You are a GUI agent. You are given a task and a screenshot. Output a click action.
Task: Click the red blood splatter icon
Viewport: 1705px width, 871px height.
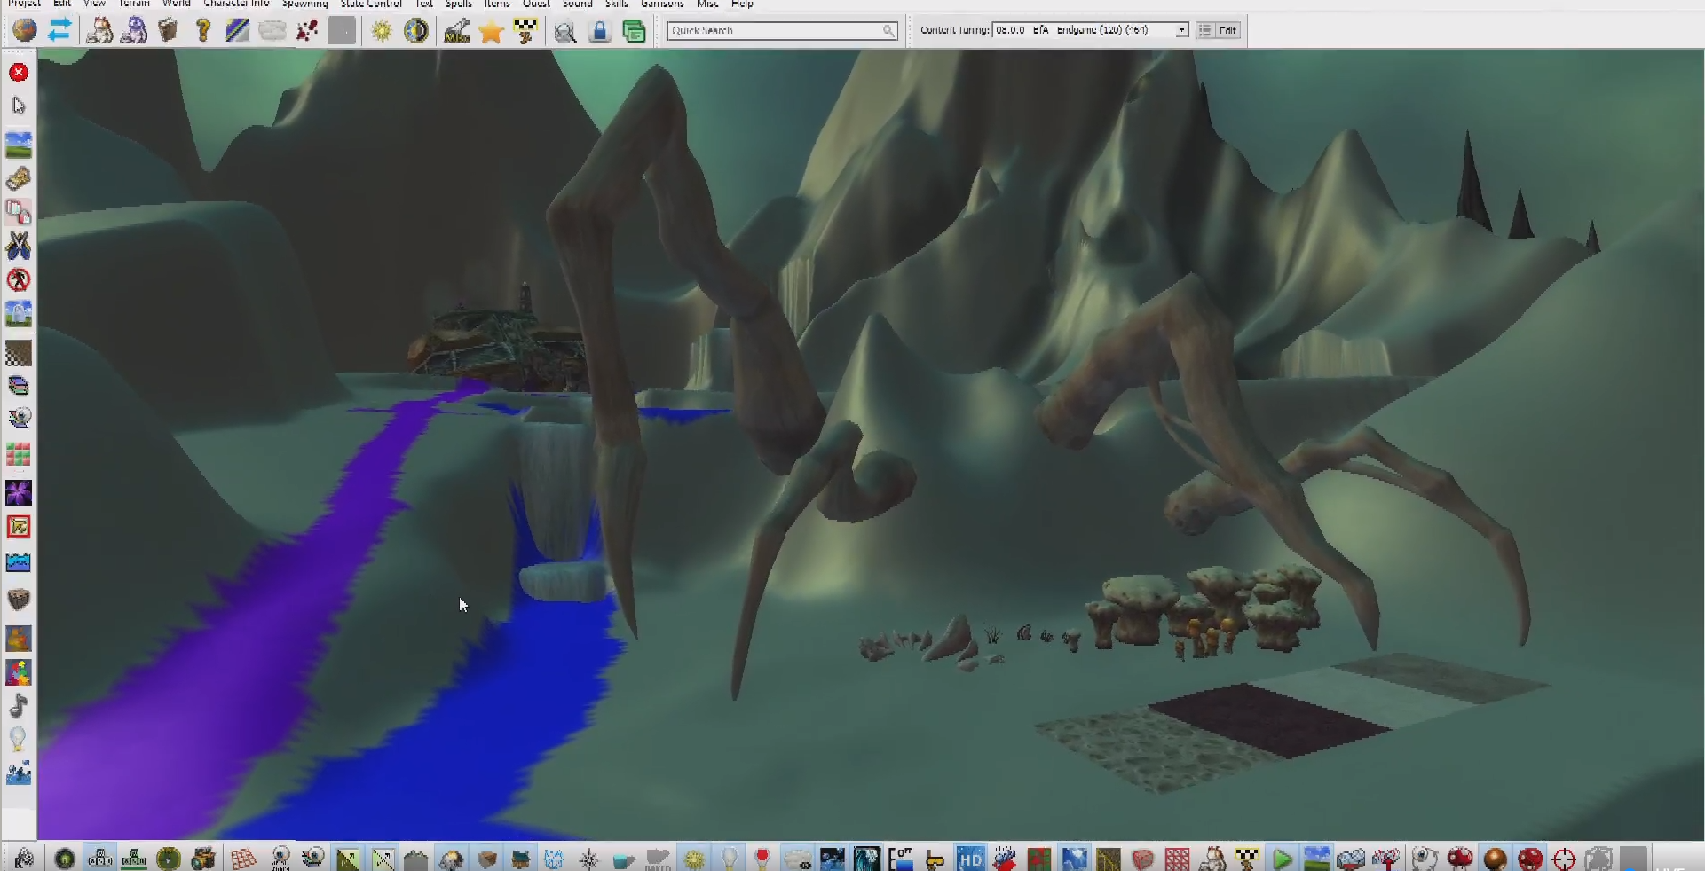point(307,31)
